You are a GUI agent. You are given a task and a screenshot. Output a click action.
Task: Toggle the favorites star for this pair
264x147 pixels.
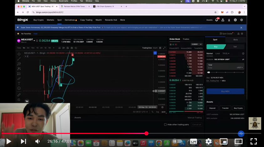[x=18, y=34]
